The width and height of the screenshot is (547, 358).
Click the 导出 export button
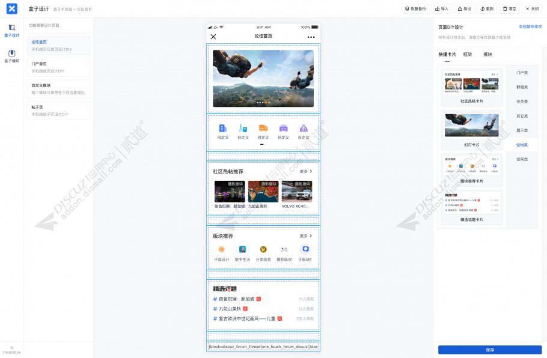point(464,9)
